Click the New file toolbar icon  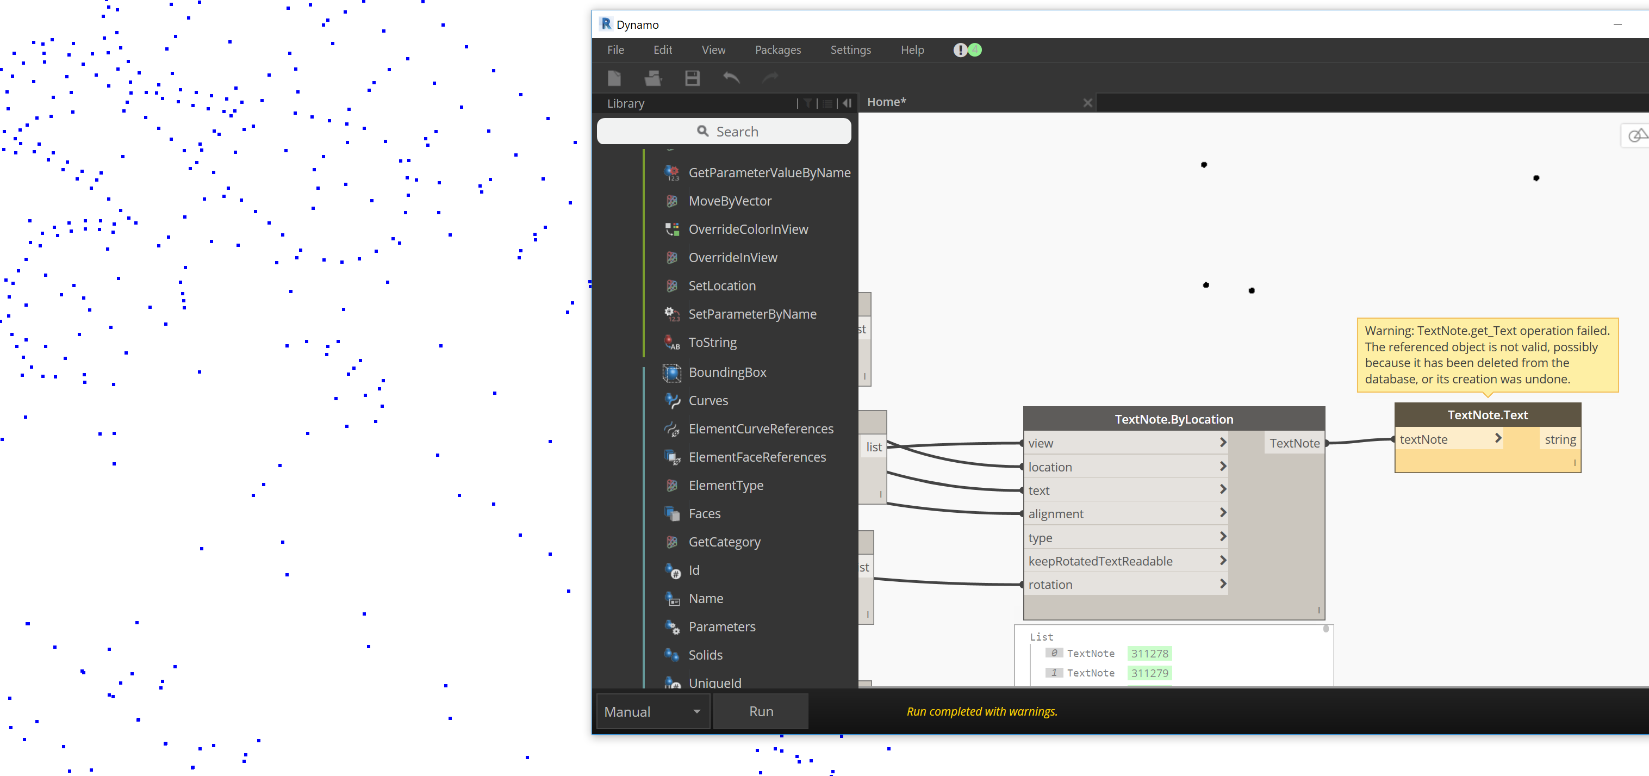point(614,78)
